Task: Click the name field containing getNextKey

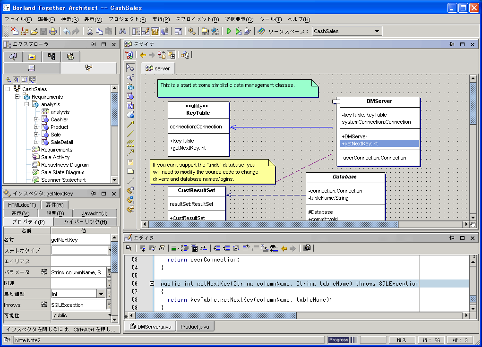Action: click(x=80, y=240)
